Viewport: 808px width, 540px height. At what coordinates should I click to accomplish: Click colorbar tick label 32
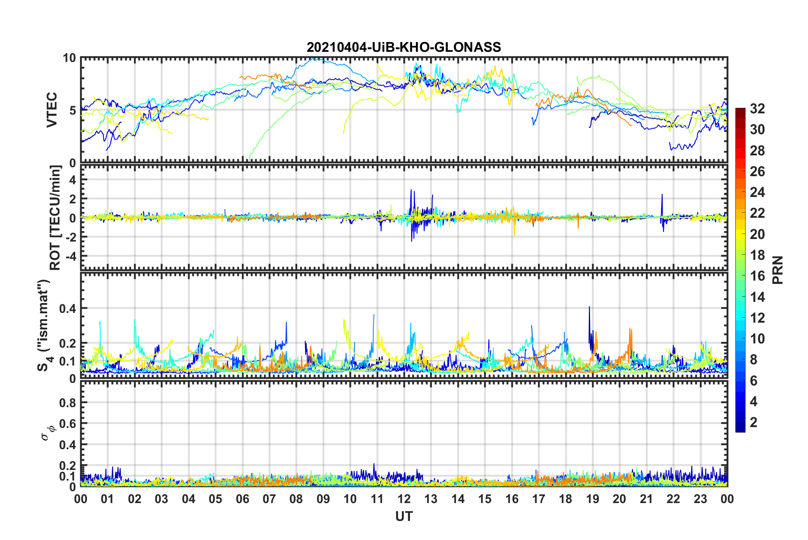[757, 109]
